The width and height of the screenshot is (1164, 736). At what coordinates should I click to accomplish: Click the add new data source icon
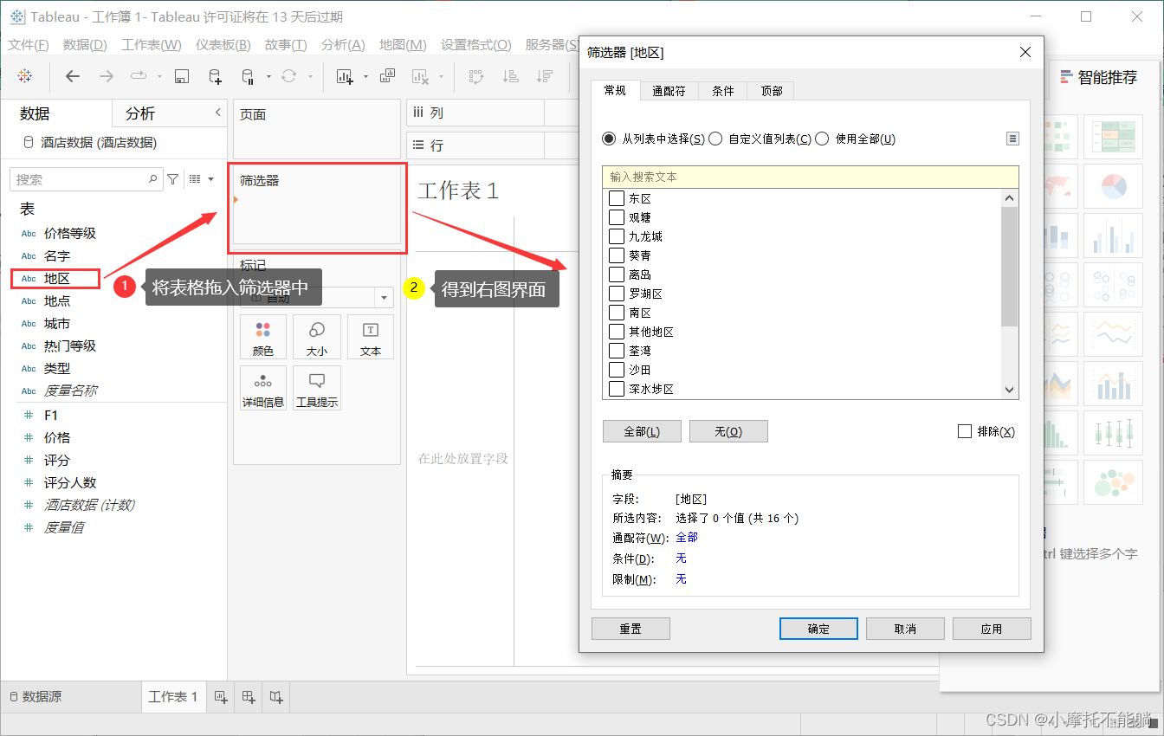pos(215,76)
